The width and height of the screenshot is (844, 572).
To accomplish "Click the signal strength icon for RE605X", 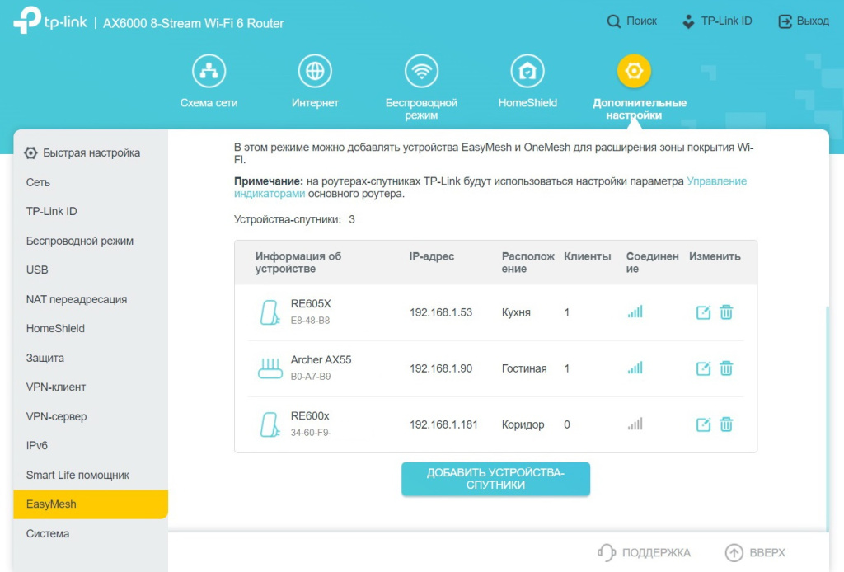I will pos(635,312).
